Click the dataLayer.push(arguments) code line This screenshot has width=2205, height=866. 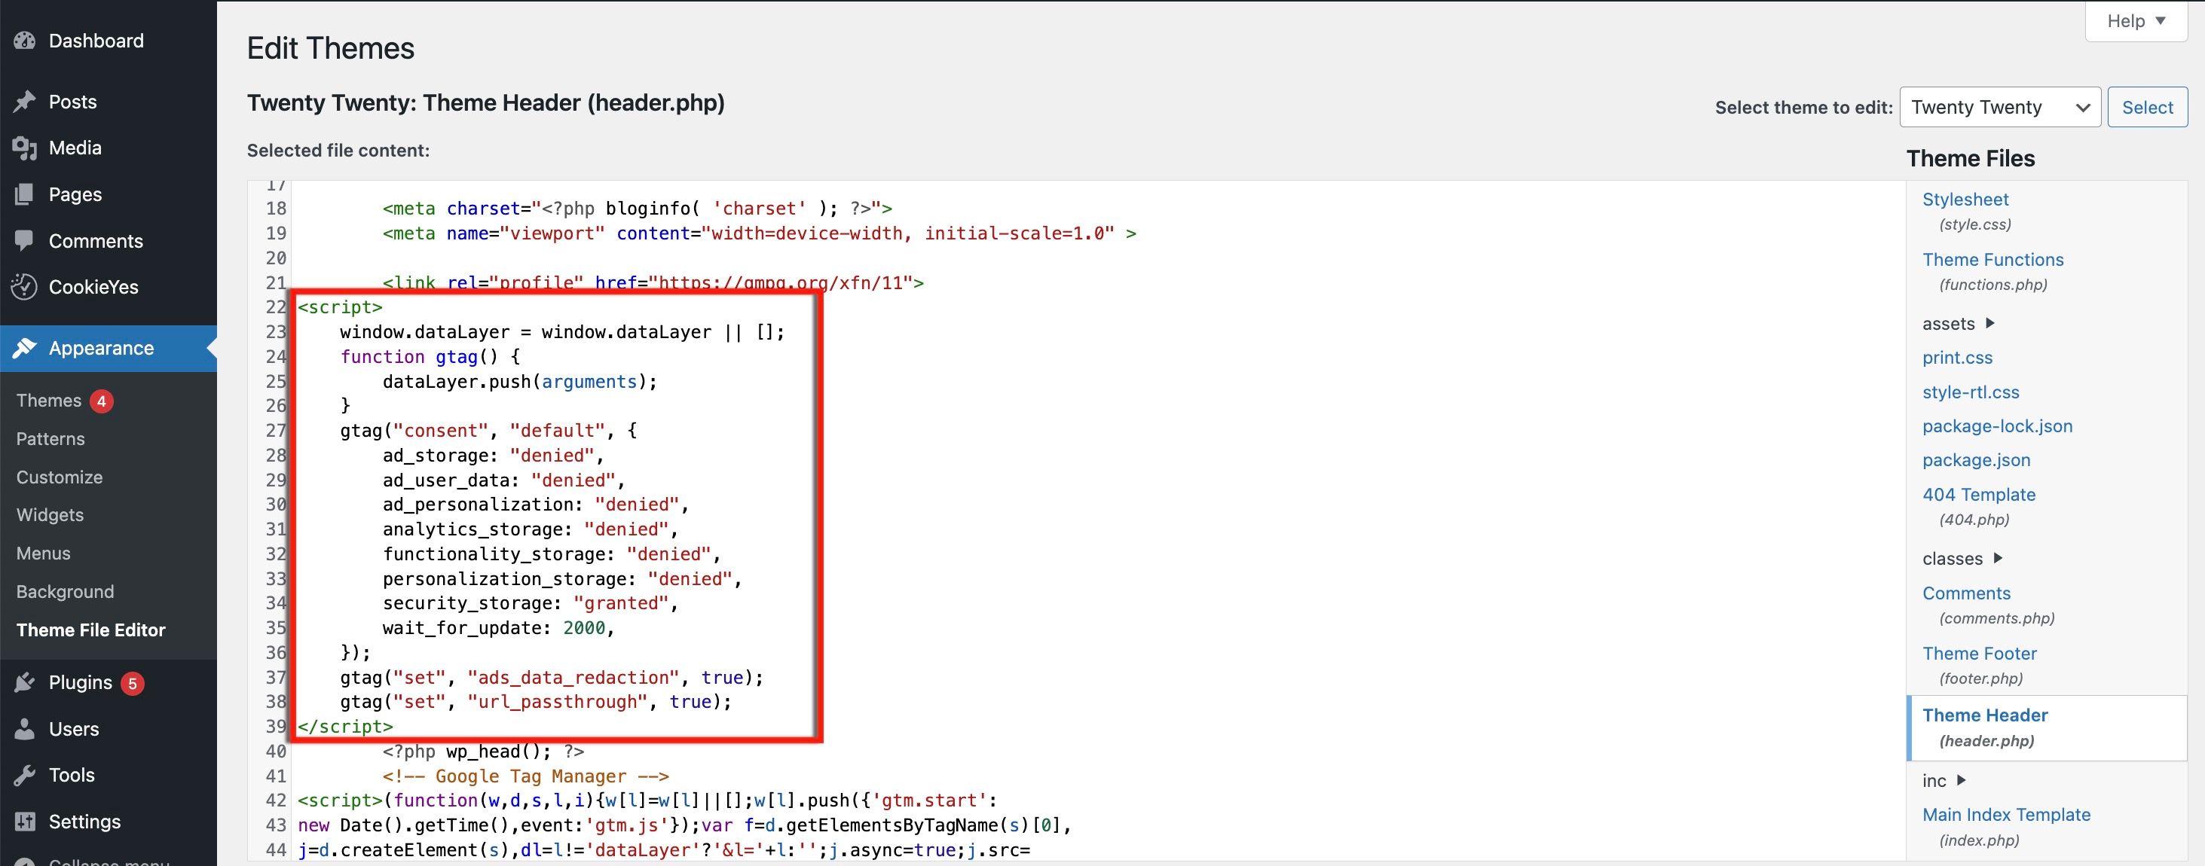(521, 382)
